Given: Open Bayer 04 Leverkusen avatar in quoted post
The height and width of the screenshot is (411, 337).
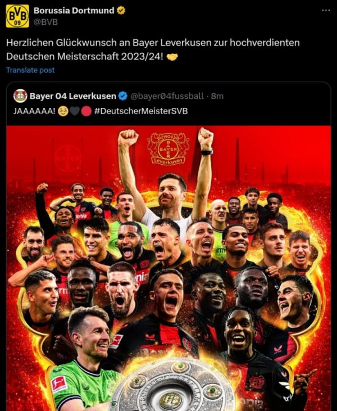Looking at the screenshot, I should click(x=20, y=96).
